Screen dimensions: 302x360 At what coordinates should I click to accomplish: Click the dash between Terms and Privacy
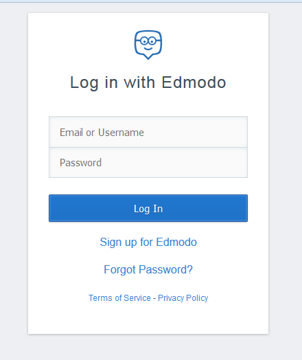click(154, 298)
